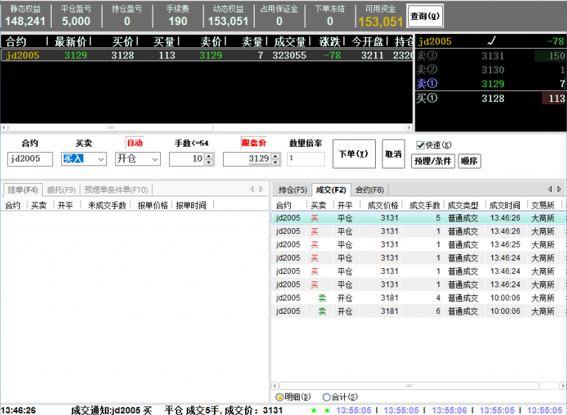The width and height of the screenshot is (567, 415).
Task: Toggle the red 自动 auto mode label
Action: (135, 143)
